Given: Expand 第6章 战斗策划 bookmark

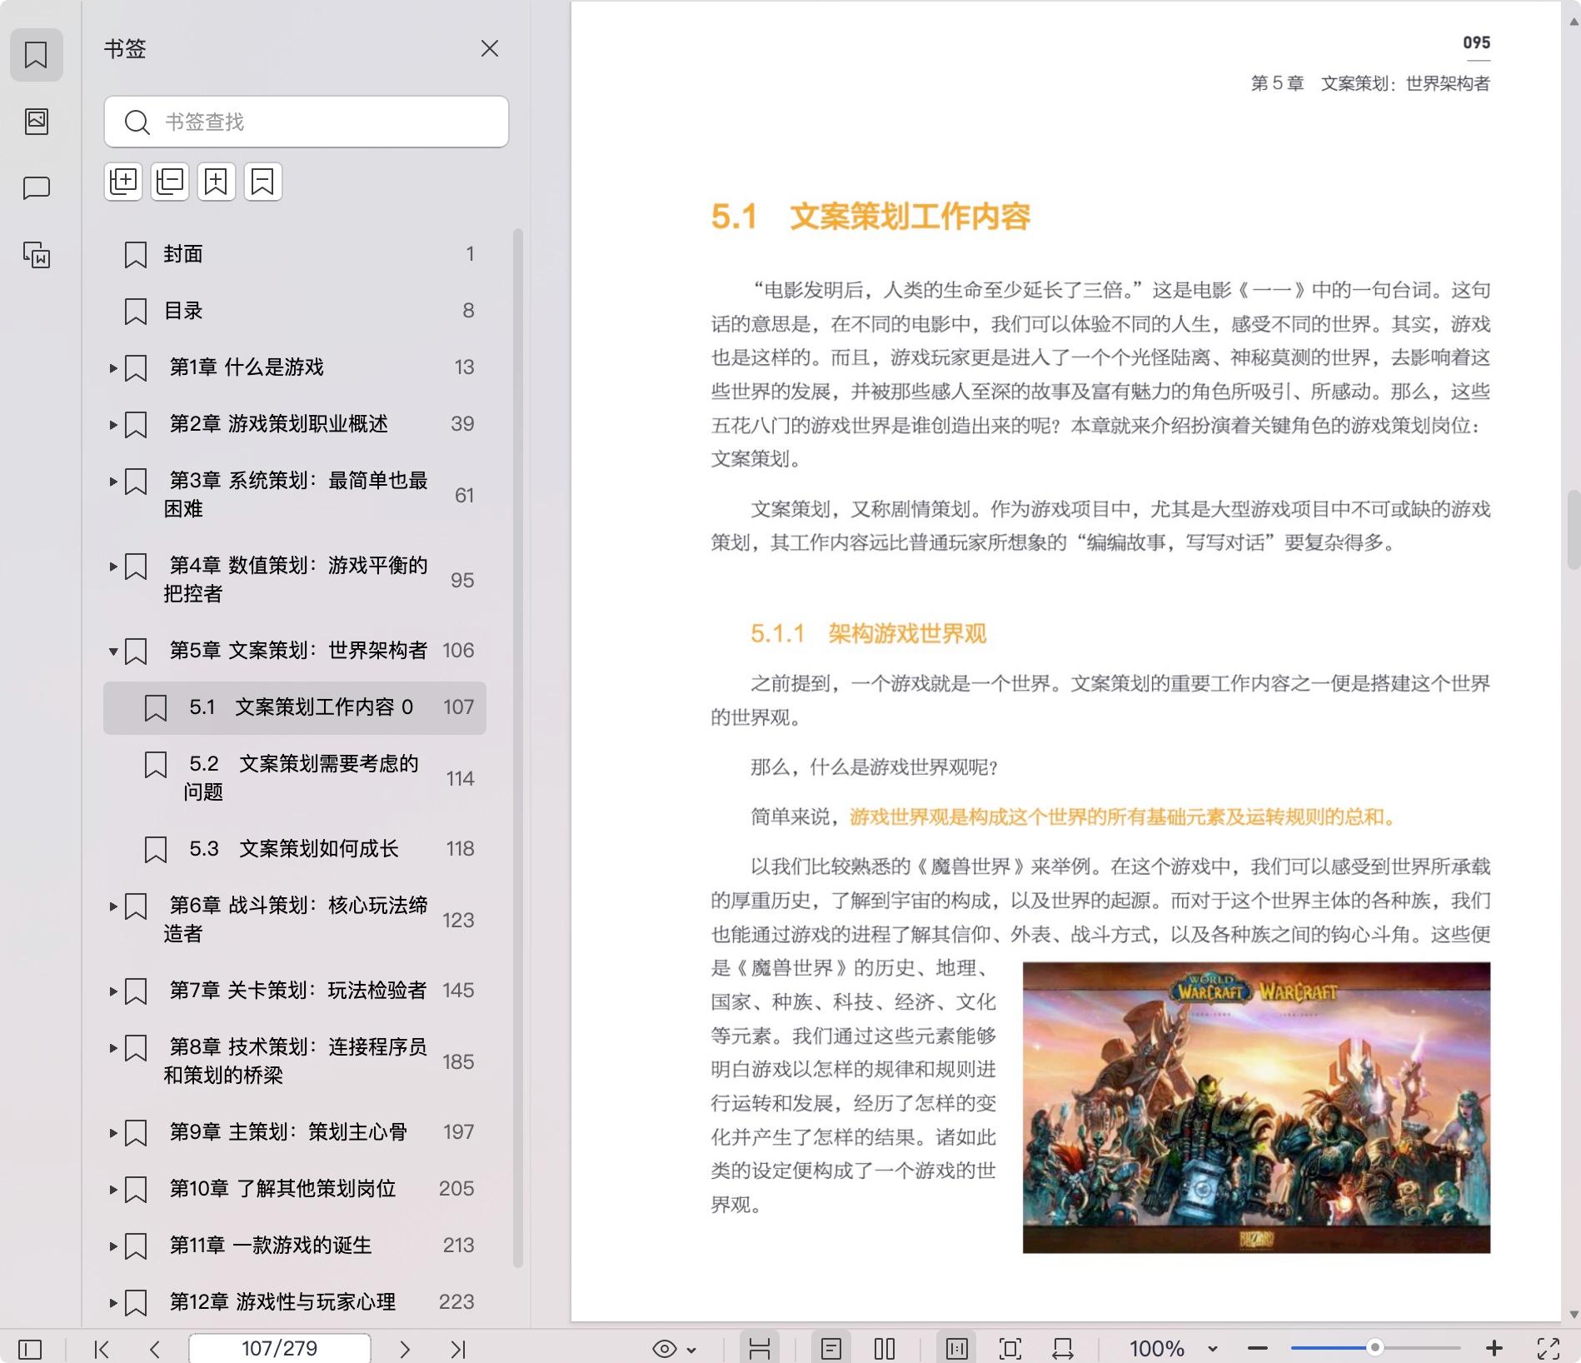Looking at the screenshot, I should (113, 906).
